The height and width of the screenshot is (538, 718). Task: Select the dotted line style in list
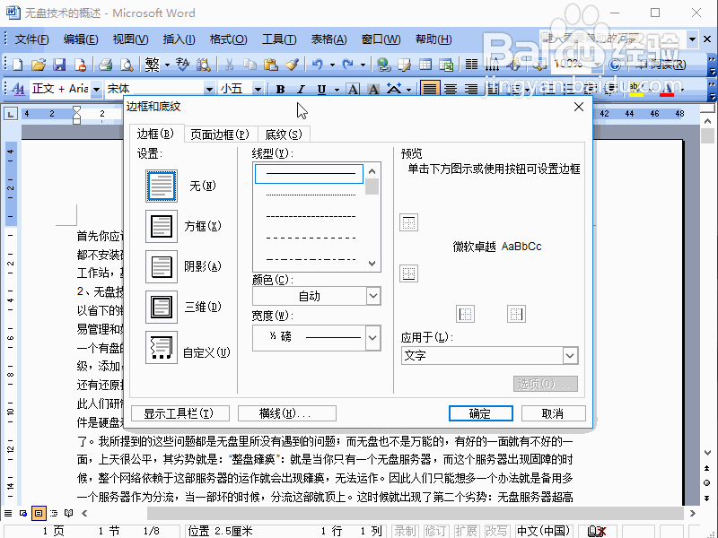(310, 195)
